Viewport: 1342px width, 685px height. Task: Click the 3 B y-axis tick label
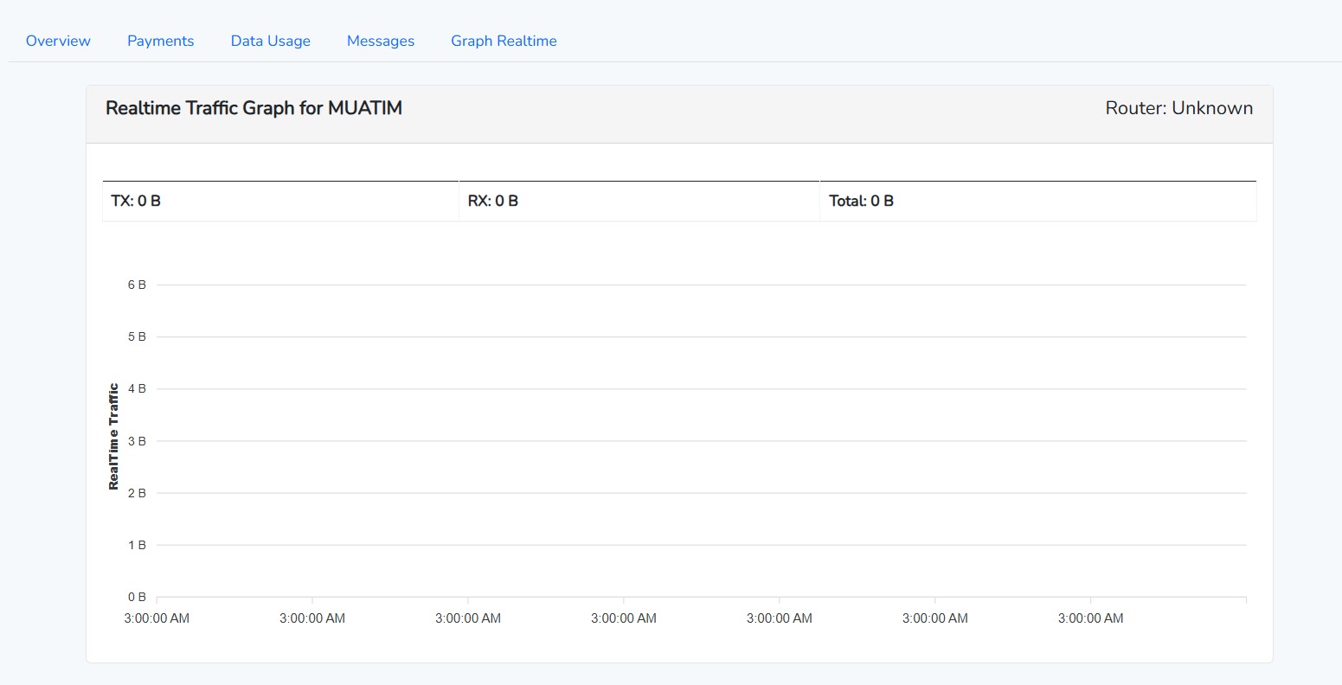click(x=137, y=441)
